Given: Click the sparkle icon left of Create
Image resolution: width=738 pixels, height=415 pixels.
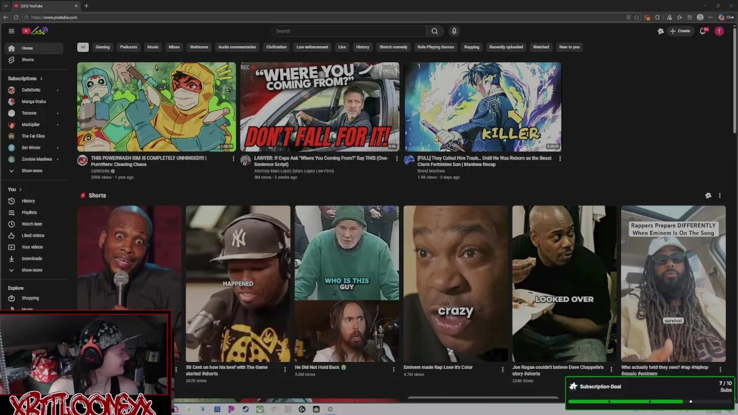Looking at the screenshot, I should click(x=661, y=31).
